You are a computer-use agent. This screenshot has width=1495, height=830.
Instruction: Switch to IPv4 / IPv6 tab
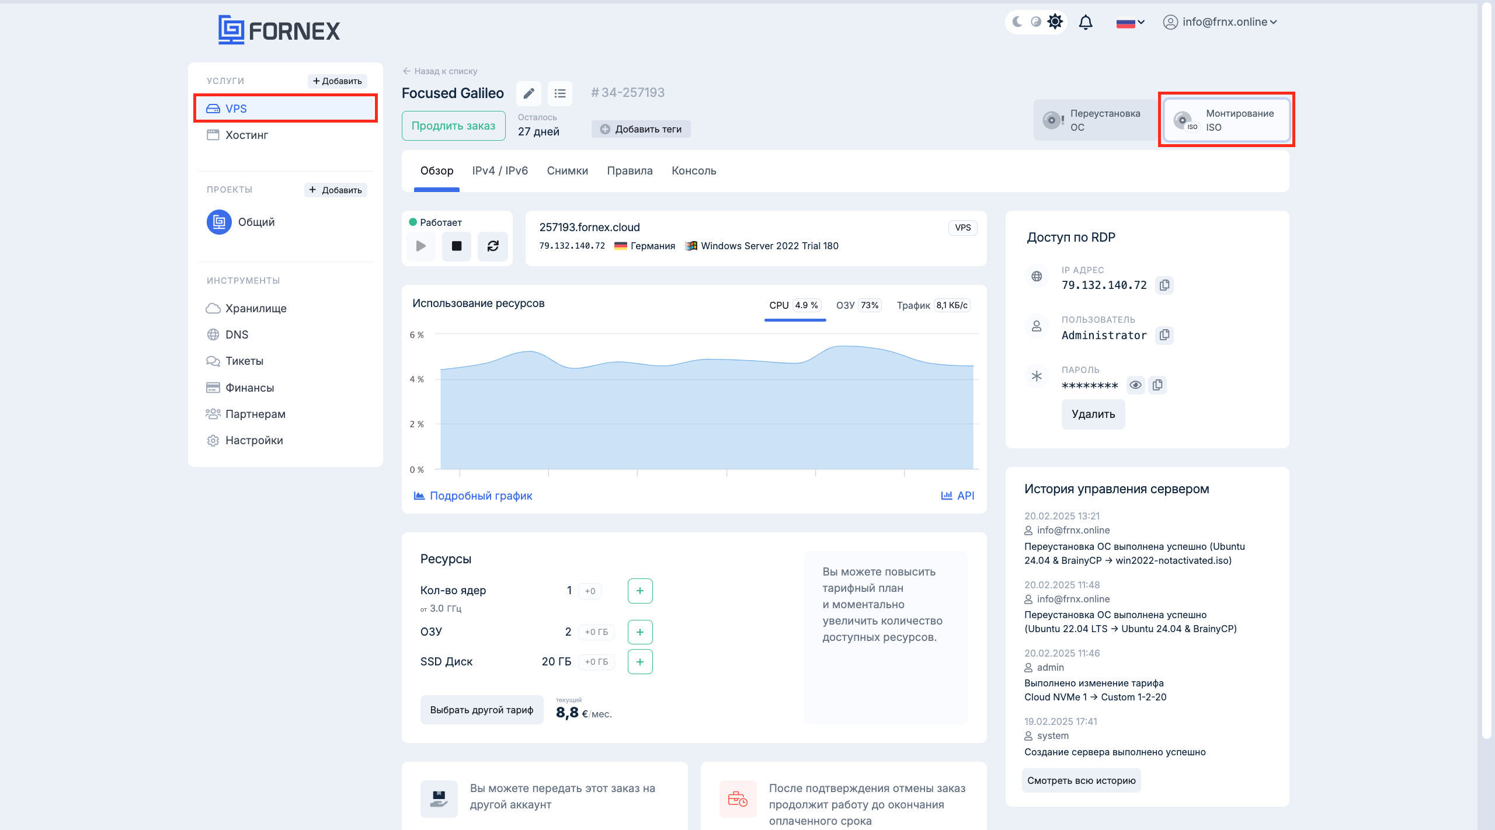(x=500, y=171)
